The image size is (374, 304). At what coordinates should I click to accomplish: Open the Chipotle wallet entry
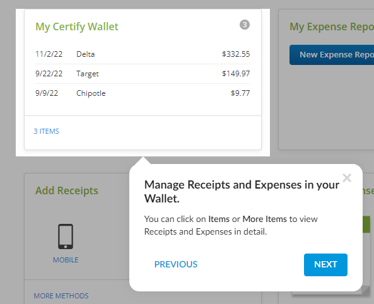coord(143,93)
